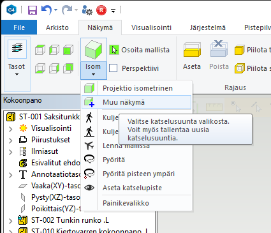Click the red R icon
Screen dimensions: 271x233
[x=101, y=10]
